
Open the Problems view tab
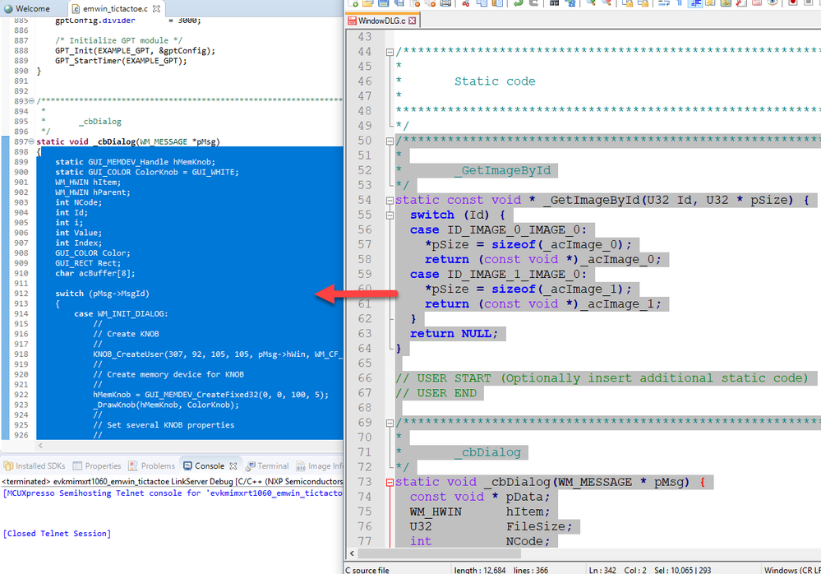(152, 465)
